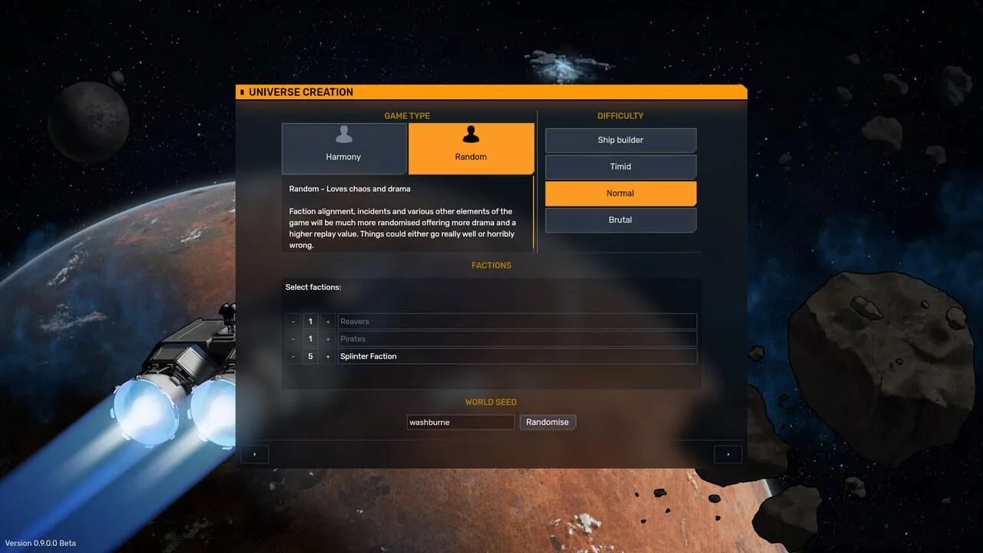Click the 'Random - Loves chaos and drama' text
This screenshot has height=553, width=983.
pyautogui.click(x=349, y=189)
